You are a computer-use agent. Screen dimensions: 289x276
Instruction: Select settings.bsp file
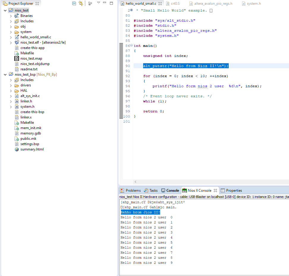[30, 144]
